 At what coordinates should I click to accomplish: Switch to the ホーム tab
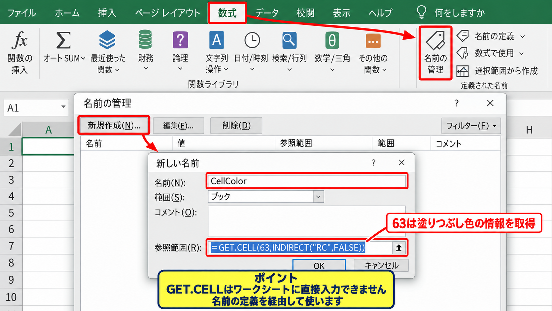click(67, 13)
